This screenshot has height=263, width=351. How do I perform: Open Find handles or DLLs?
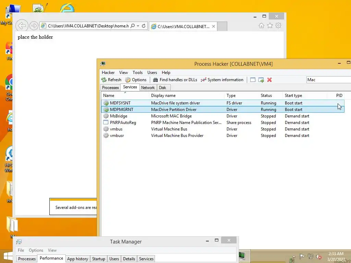(x=175, y=80)
